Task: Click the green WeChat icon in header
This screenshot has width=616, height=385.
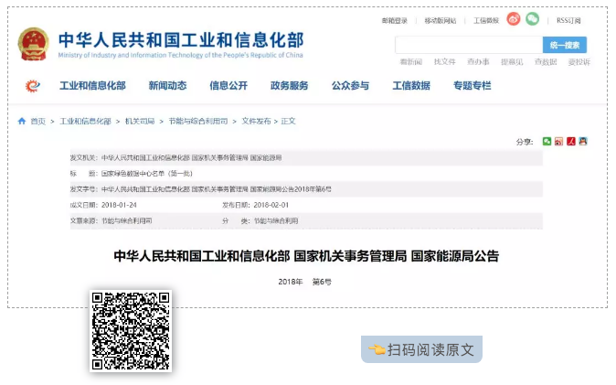Action: tap(532, 19)
